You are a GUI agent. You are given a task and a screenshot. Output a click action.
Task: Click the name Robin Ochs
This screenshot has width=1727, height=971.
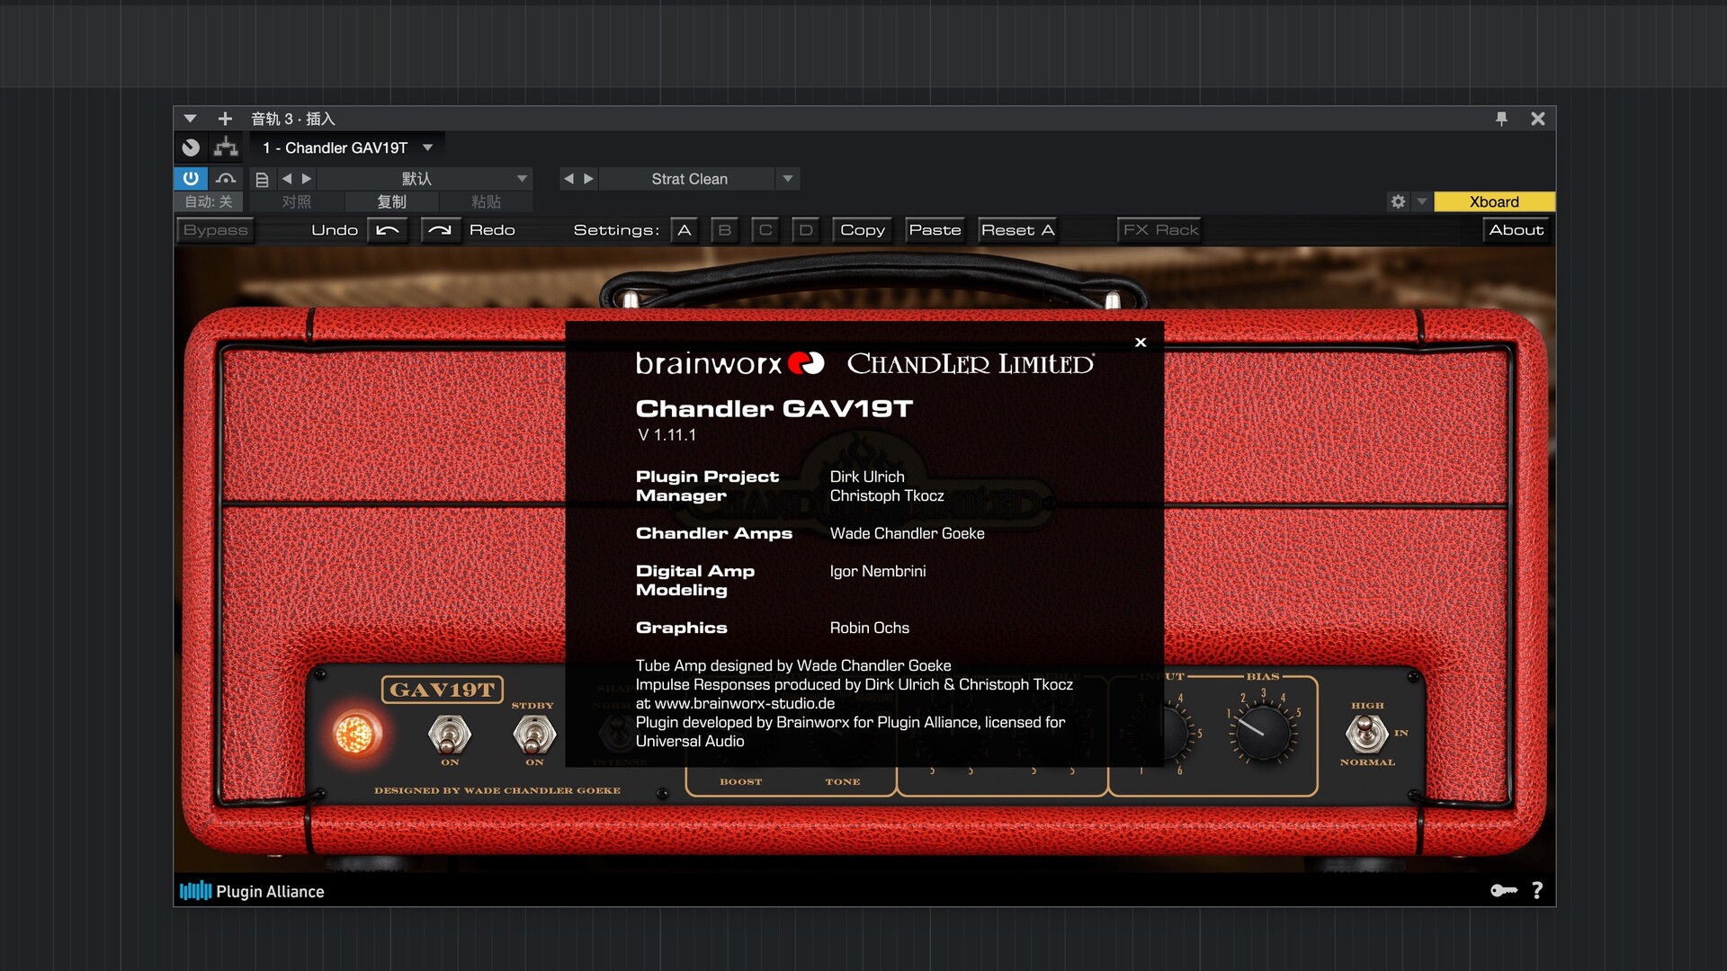[x=869, y=628]
